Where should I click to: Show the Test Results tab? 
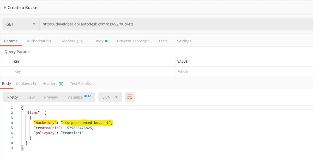[x=80, y=84]
